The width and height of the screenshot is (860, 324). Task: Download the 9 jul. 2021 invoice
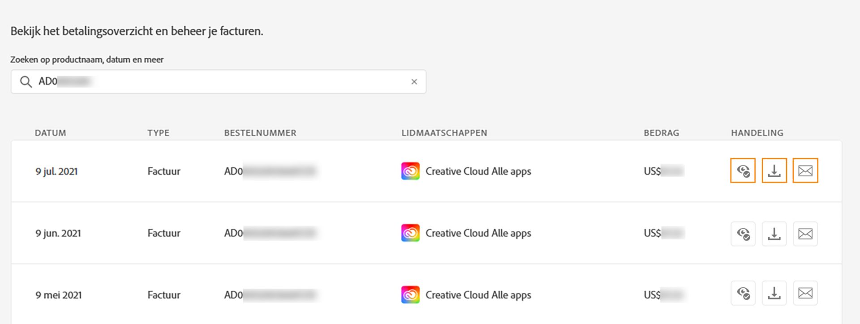click(774, 171)
